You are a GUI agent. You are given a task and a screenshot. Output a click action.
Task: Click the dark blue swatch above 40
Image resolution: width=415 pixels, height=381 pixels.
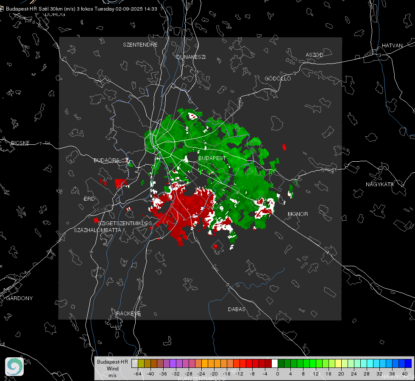(x=408, y=364)
